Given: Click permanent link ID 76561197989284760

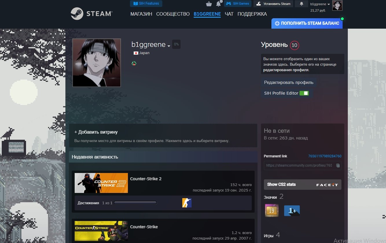Looking at the screenshot, I should [x=325, y=156].
